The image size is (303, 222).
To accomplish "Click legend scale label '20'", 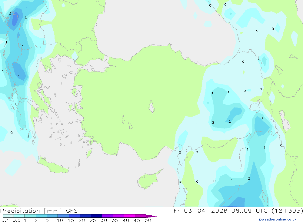I will click(82, 220).
